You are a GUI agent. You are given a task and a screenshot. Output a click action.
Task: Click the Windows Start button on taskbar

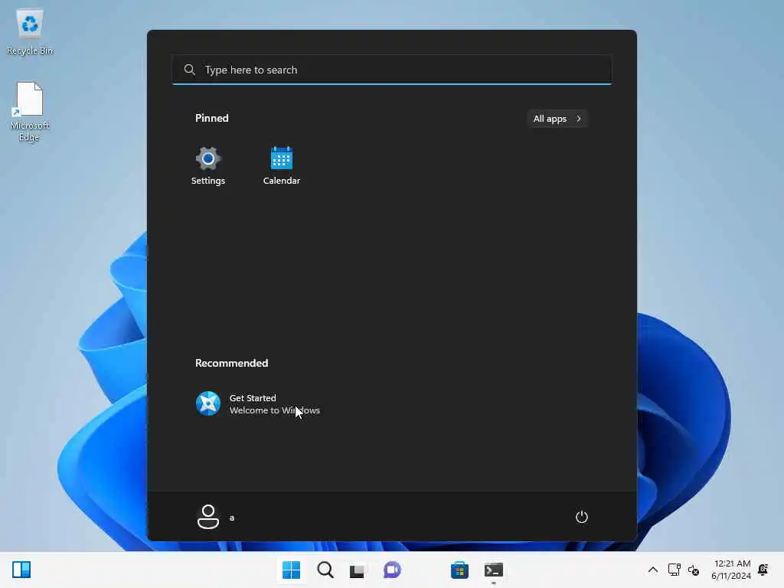[x=291, y=570]
